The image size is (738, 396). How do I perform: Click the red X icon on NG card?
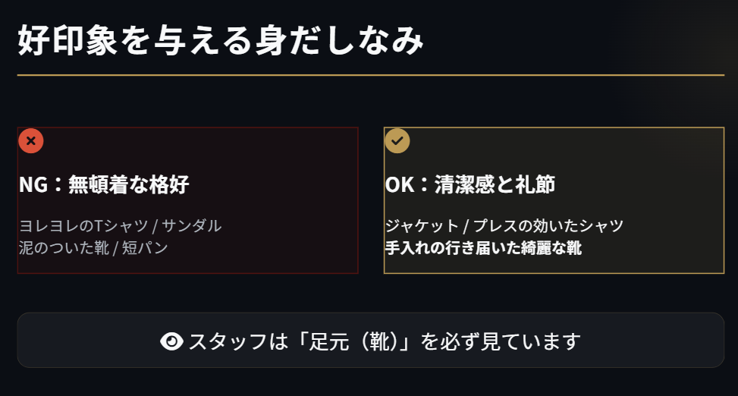point(31,141)
